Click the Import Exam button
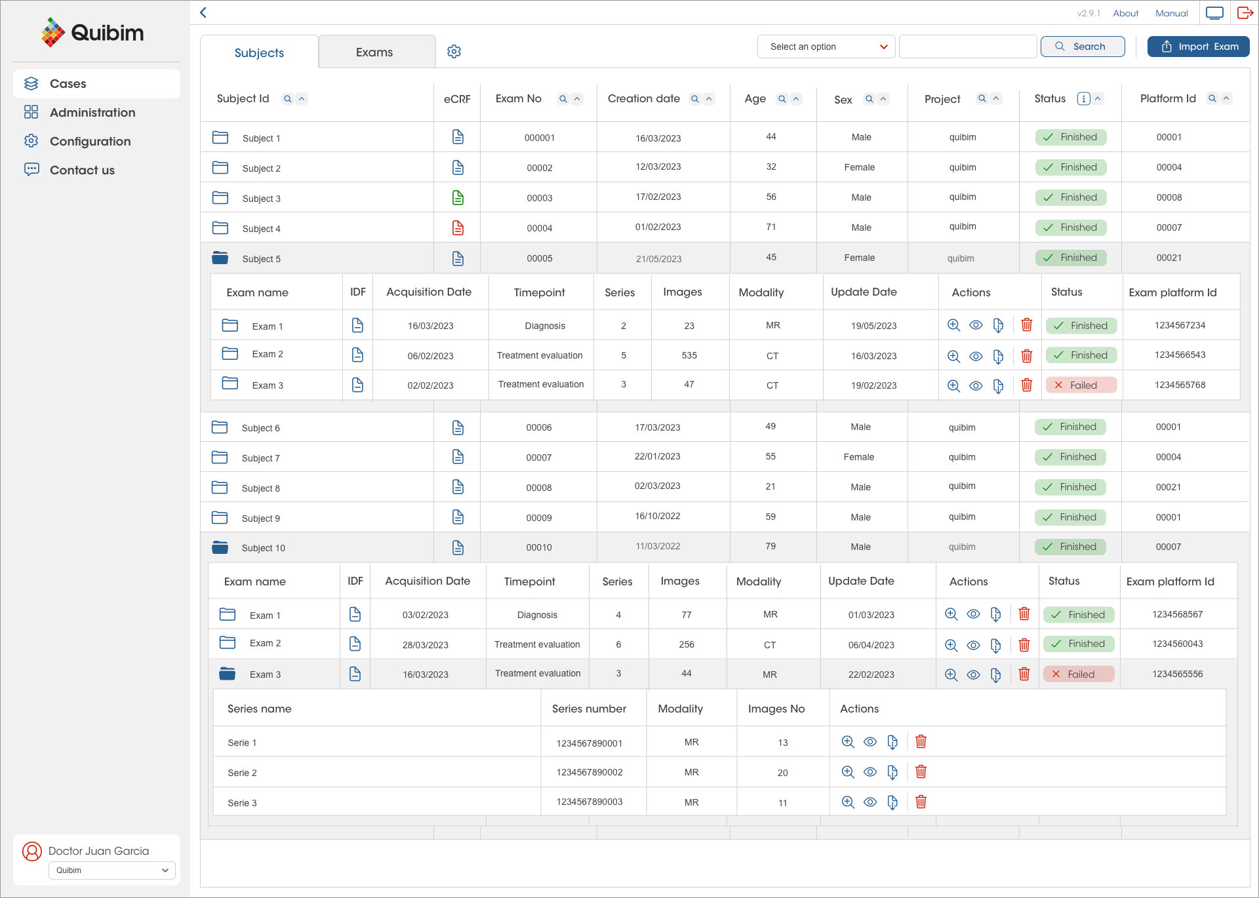Image resolution: width=1259 pixels, height=898 pixels. point(1198,46)
